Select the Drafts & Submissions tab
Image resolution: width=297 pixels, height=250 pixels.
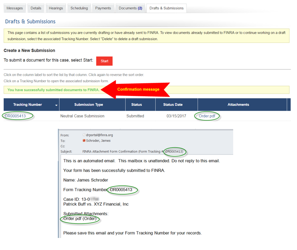coord(166,8)
